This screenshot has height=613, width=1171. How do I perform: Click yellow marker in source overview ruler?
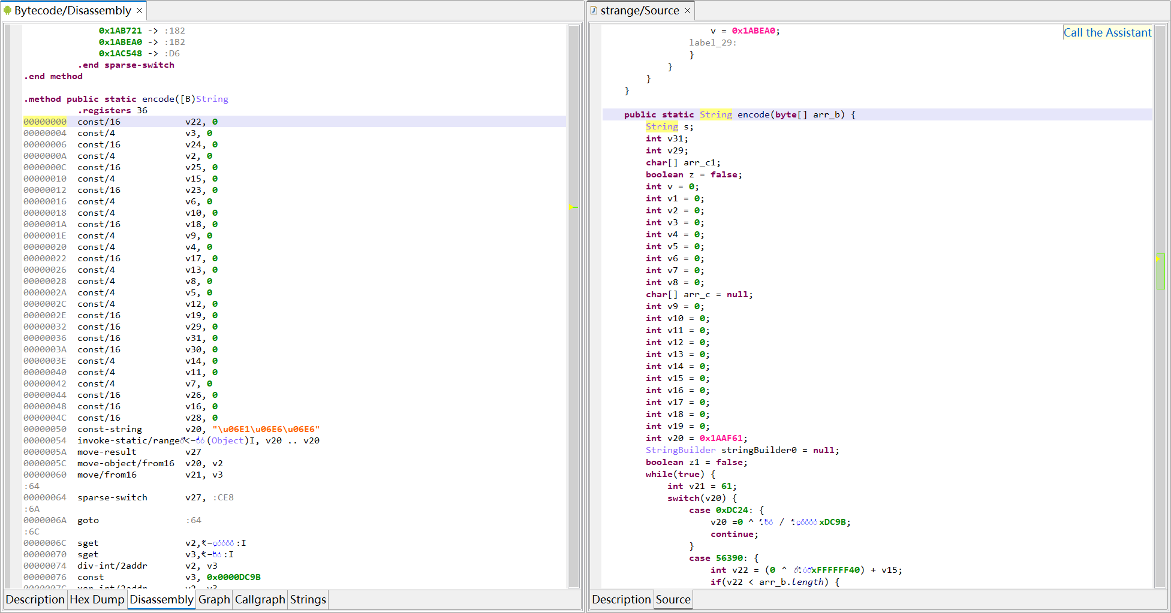[x=1158, y=259]
